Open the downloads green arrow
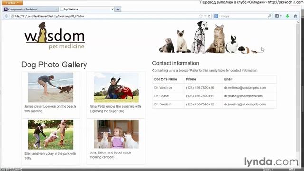 point(287,16)
